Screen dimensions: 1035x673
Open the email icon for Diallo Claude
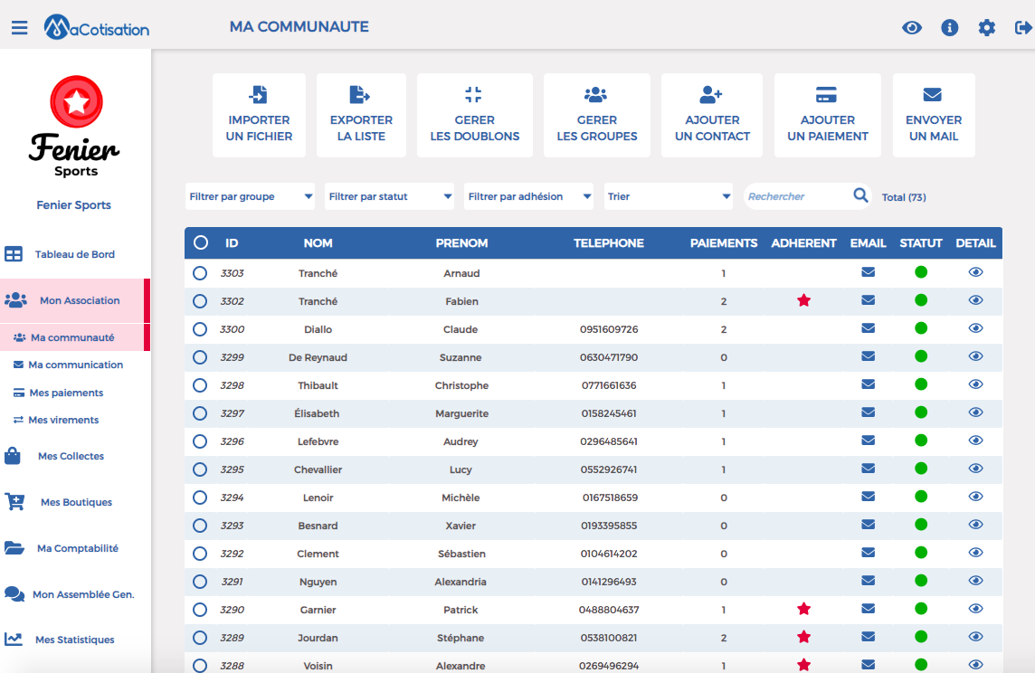click(x=868, y=328)
